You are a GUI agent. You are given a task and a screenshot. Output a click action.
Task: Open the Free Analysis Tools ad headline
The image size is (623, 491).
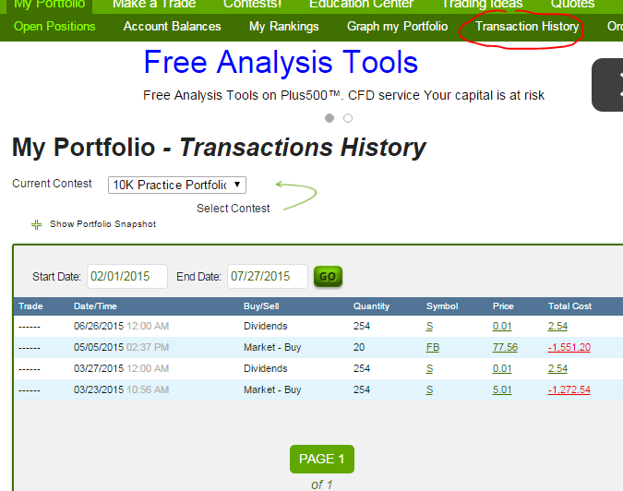coord(281,63)
